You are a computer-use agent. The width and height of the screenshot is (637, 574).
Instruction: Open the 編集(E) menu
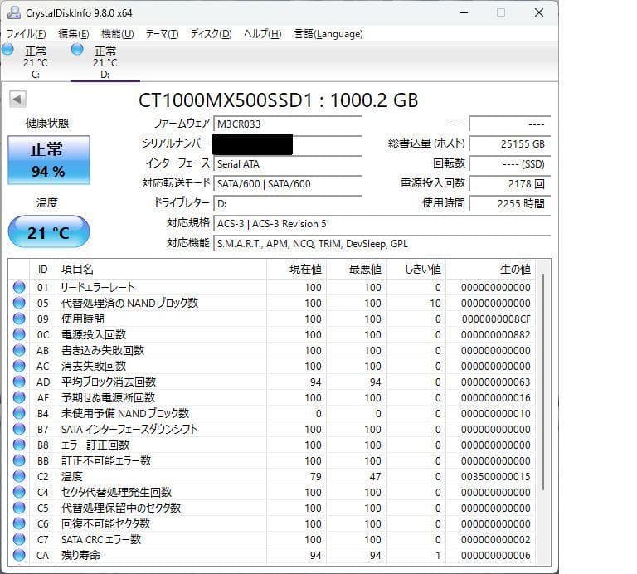74,34
